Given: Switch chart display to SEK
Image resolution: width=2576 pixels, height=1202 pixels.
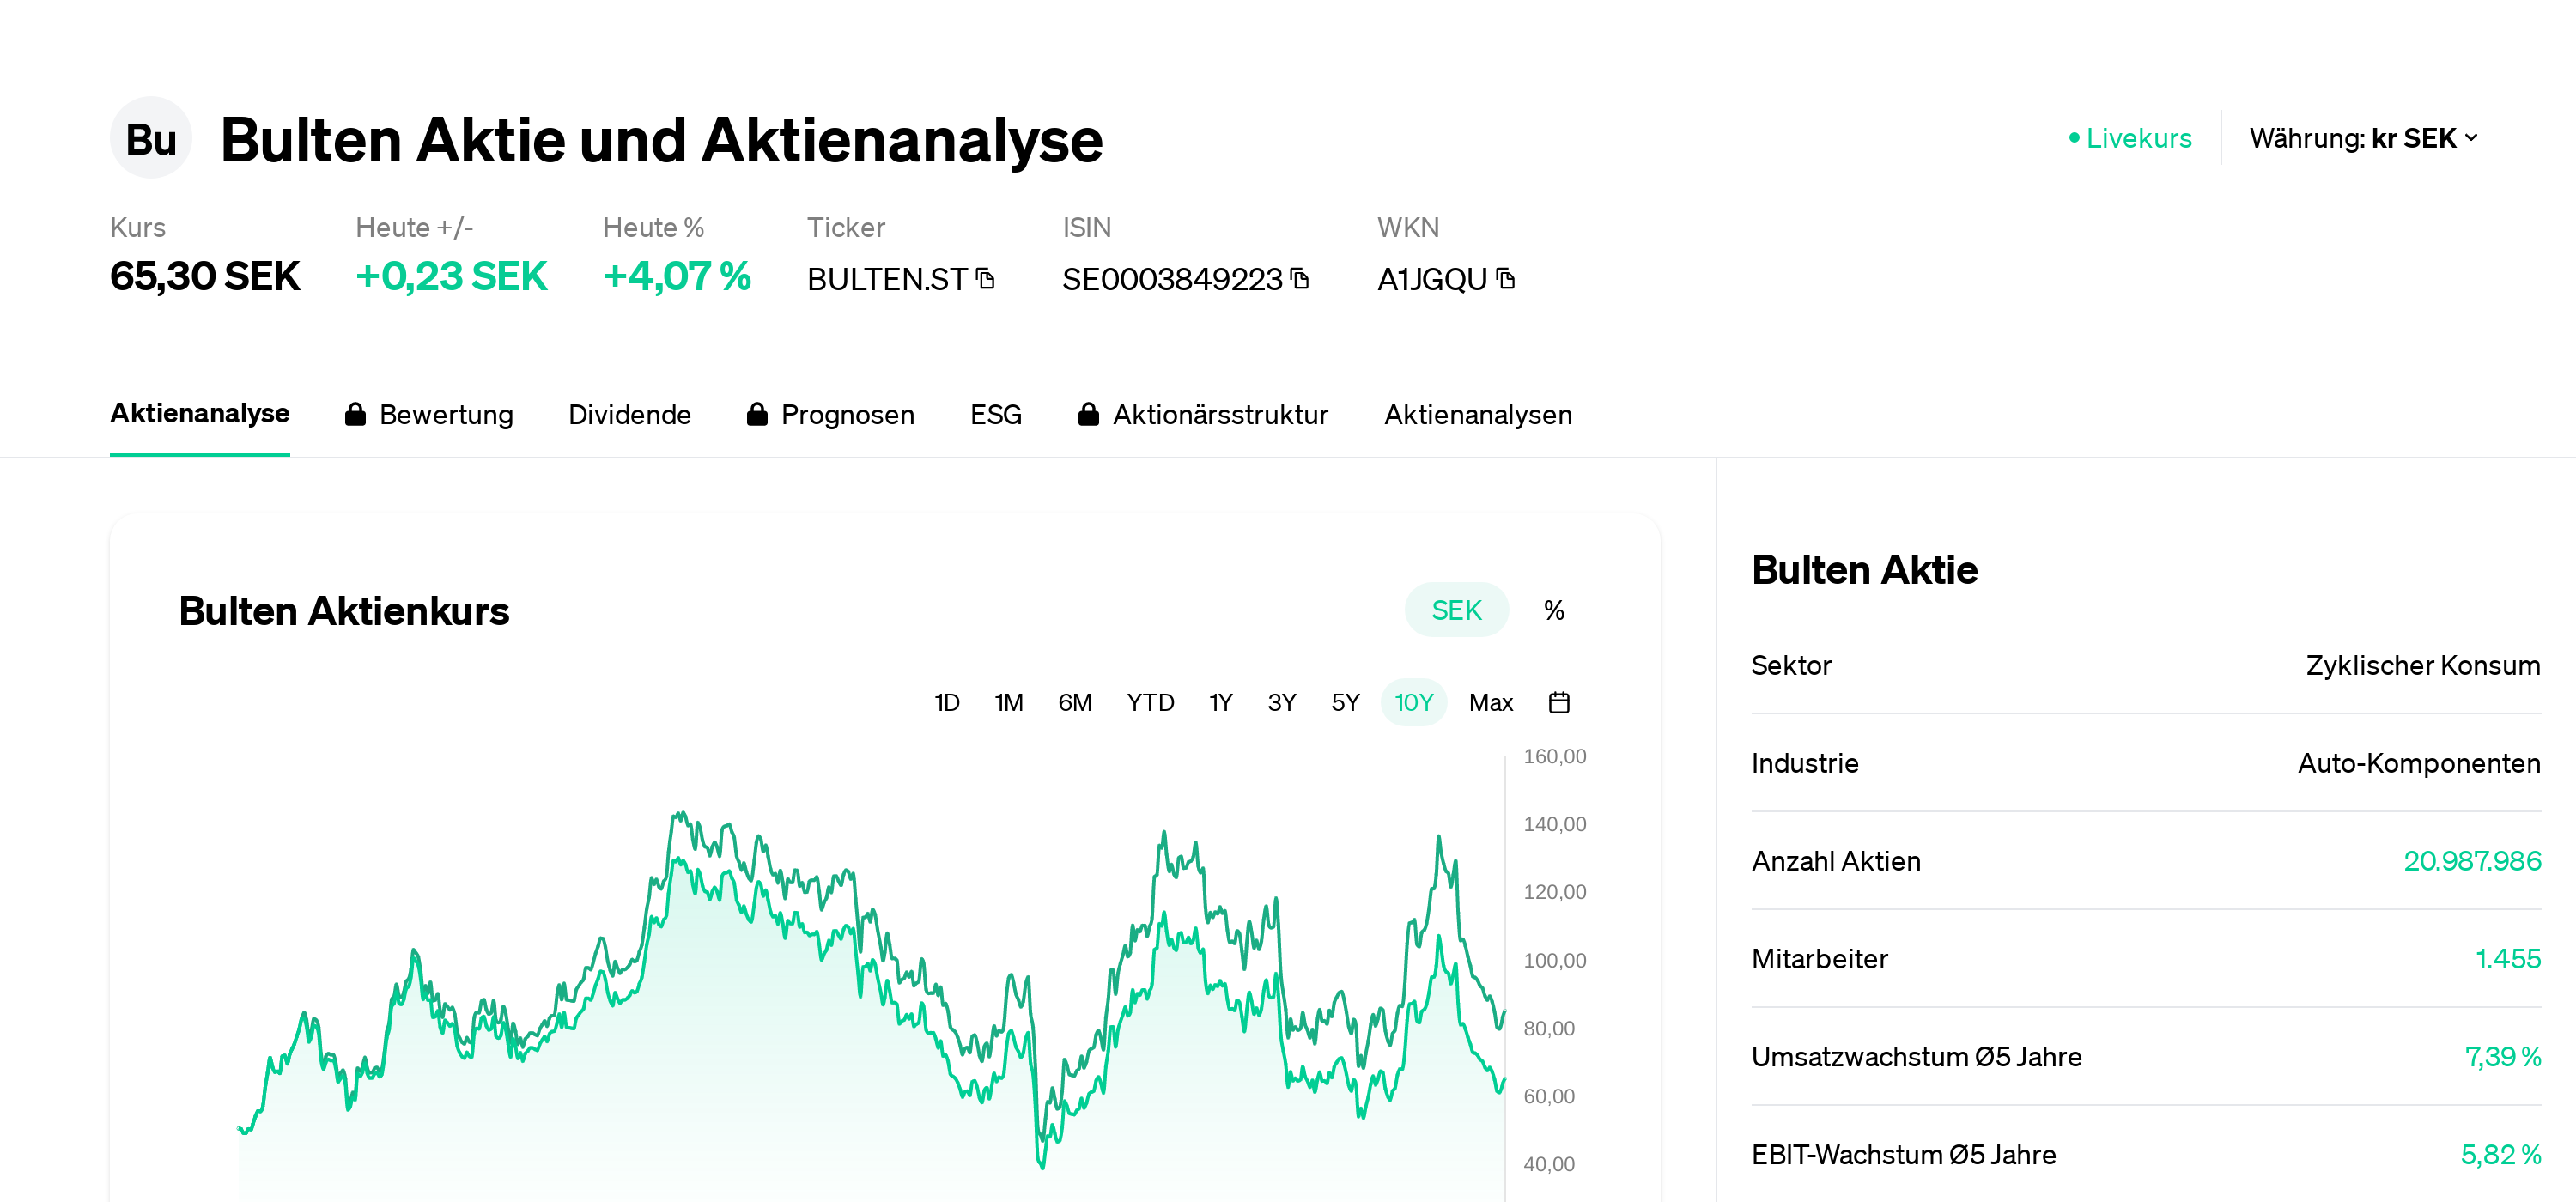Looking at the screenshot, I should pos(1456,610).
